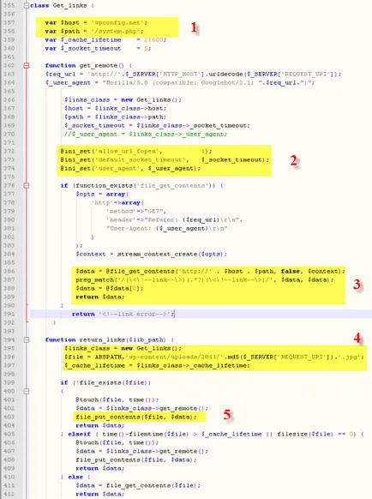The width and height of the screenshot is (372, 499).
Task: Place cursor on 'var $host' line
Action: pyautogui.click(x=96, y=22)
